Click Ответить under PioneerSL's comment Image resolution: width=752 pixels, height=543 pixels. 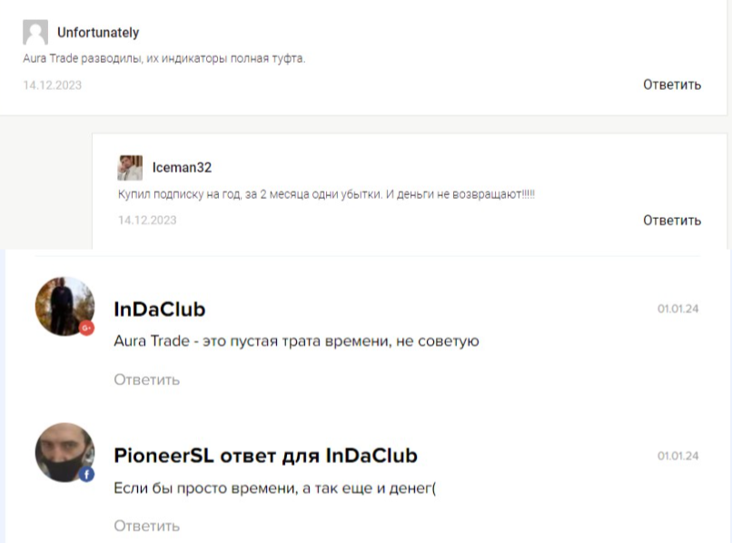click(146, 525)
